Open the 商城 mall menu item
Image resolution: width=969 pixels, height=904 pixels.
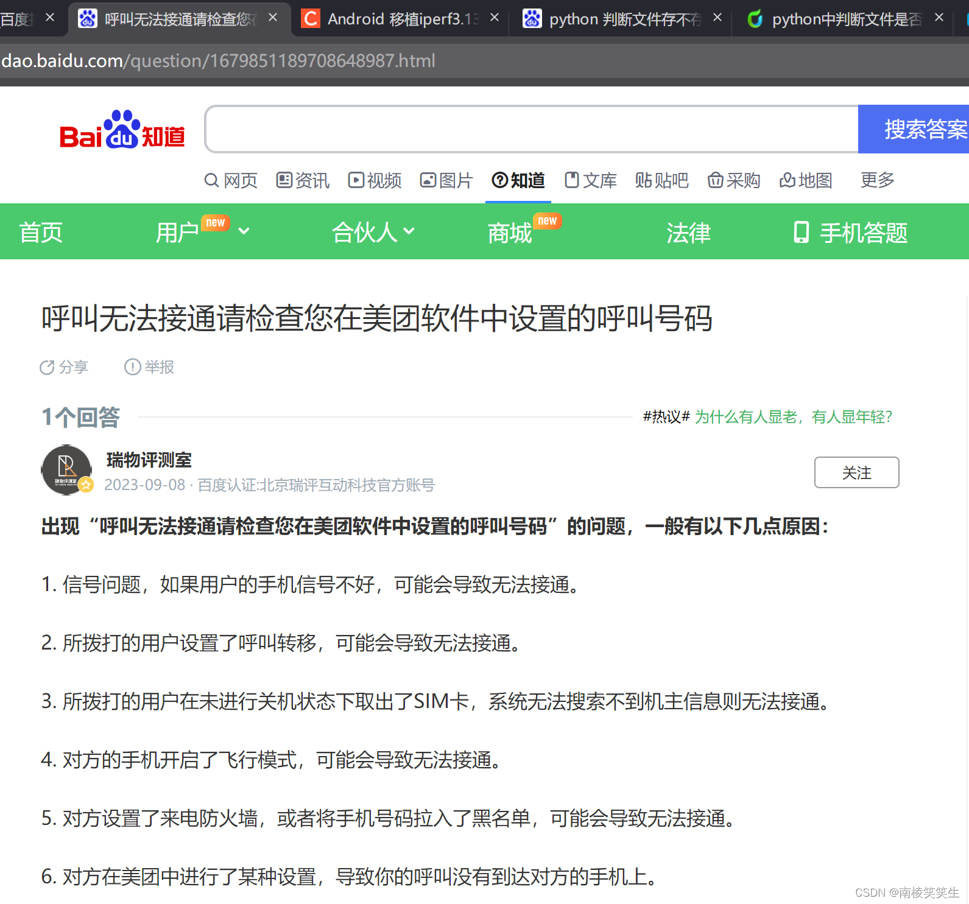[510, 233]
